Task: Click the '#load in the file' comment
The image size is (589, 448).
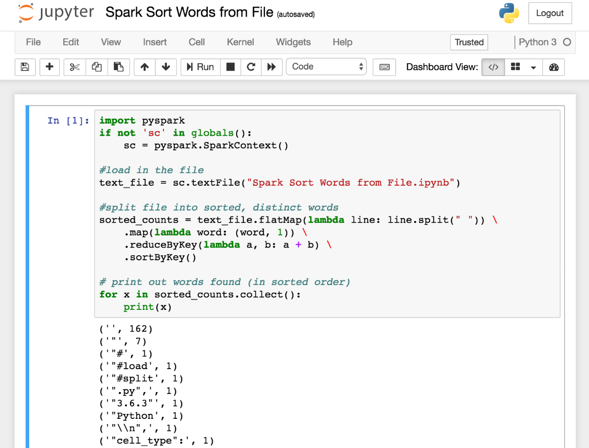Action: pos(151,170)
